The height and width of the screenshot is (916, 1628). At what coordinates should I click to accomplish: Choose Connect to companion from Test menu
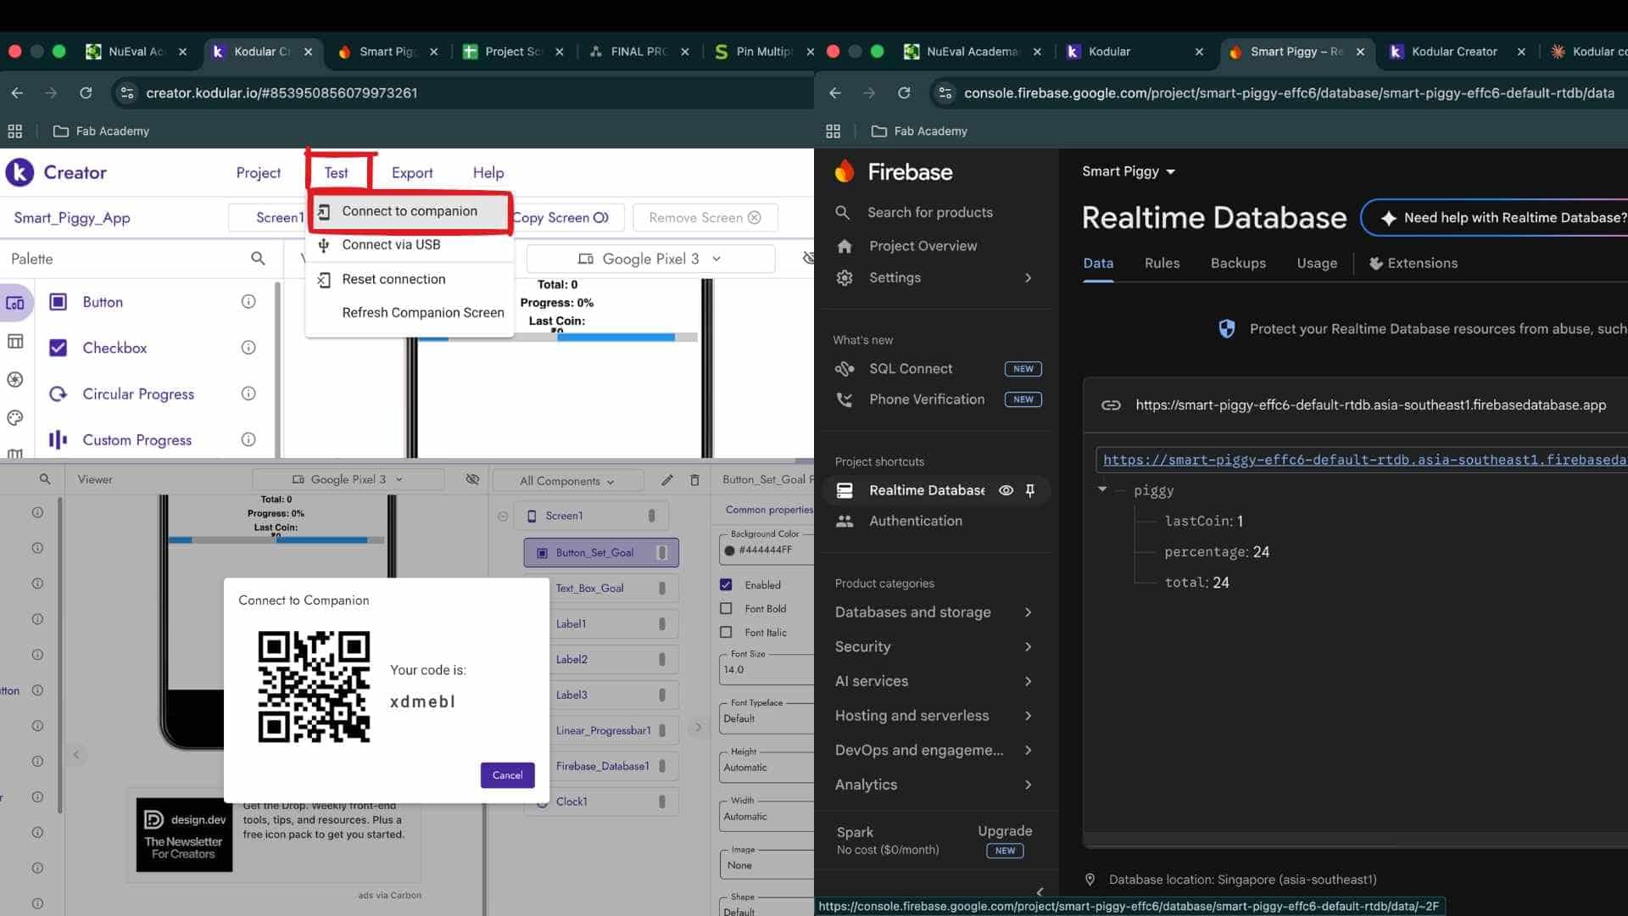[x=410, y=211]
